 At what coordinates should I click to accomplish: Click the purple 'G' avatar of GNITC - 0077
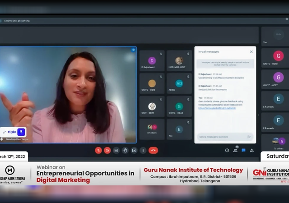(x=279, y=77)
